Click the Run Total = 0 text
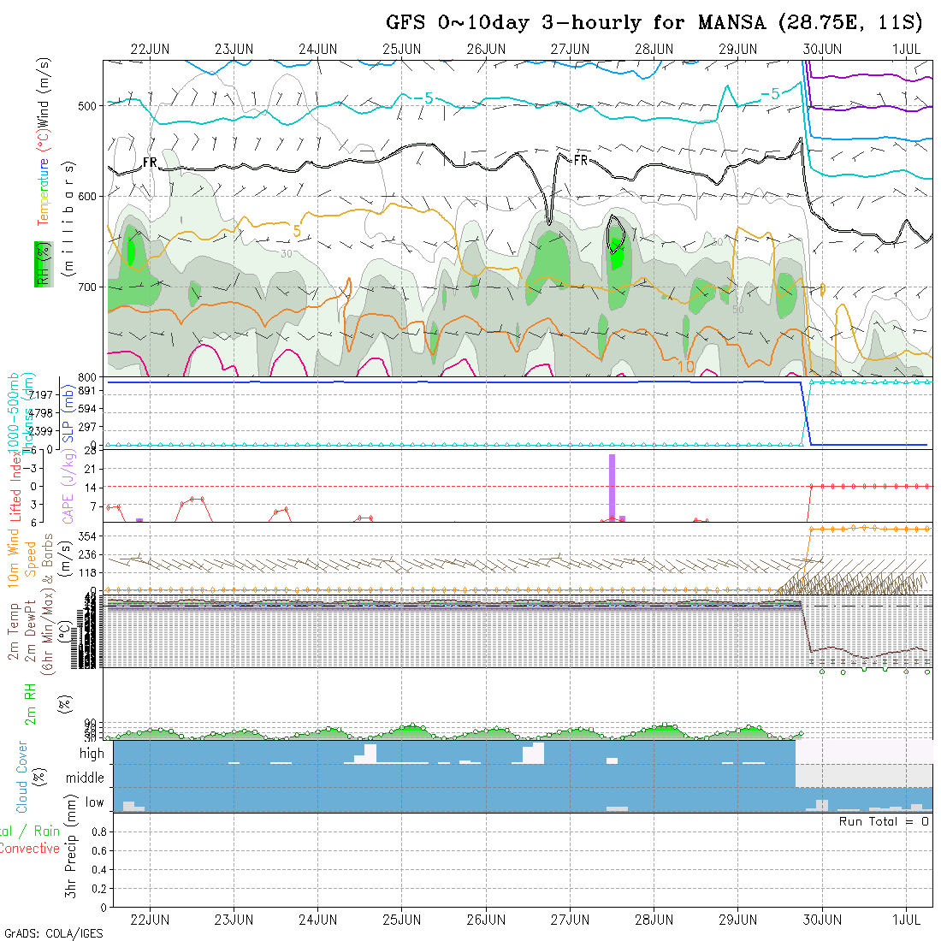 click(x=885, y=821)
